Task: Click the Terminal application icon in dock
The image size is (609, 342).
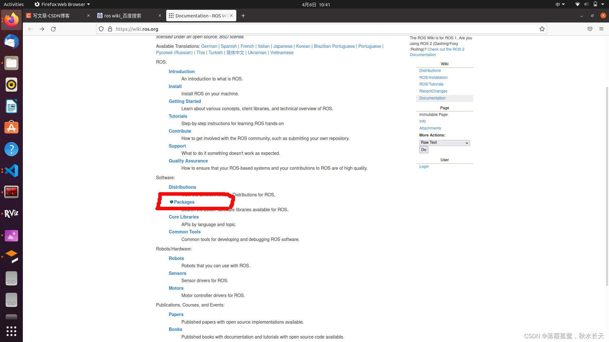Action: click(x=11, y=192)
